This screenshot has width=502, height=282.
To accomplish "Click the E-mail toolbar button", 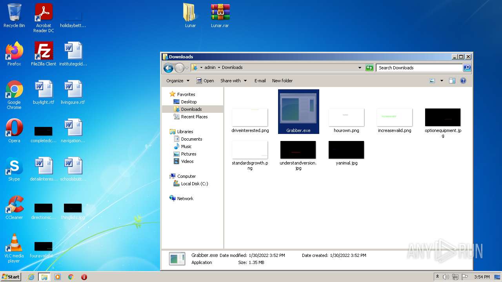I will point(260,81).
